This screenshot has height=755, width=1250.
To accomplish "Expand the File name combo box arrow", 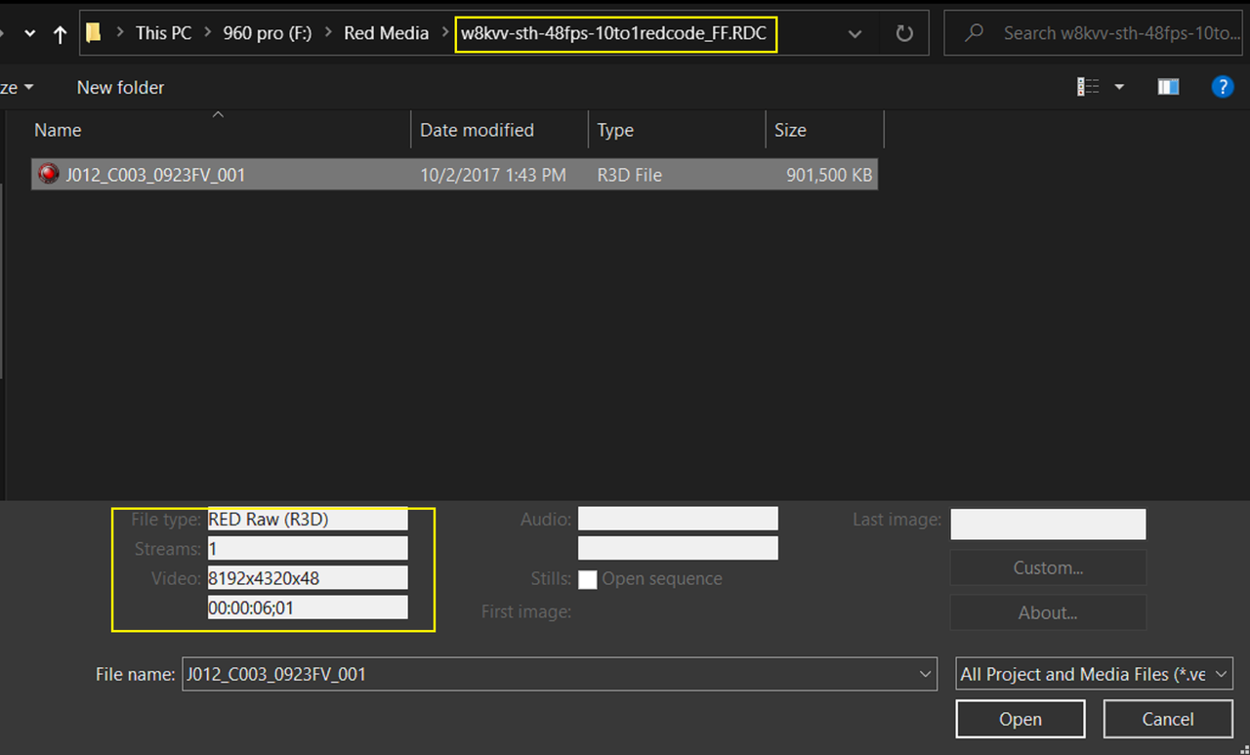I will [x=925, y=674].
